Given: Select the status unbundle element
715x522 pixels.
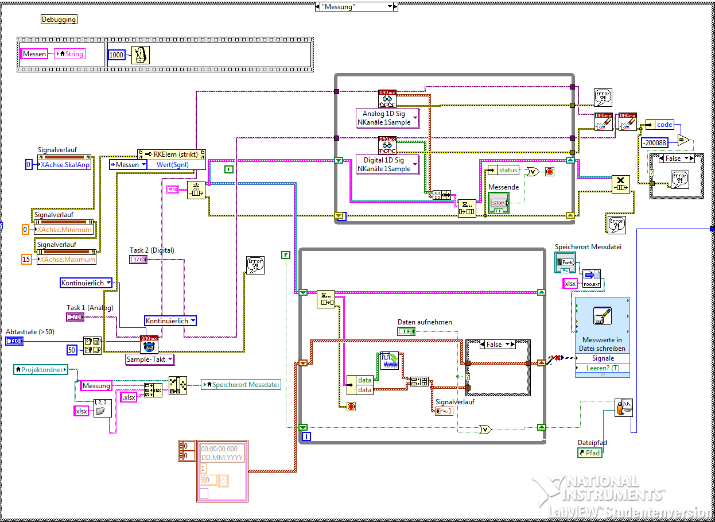Looking at the screenshot, I should click(503, 170).
